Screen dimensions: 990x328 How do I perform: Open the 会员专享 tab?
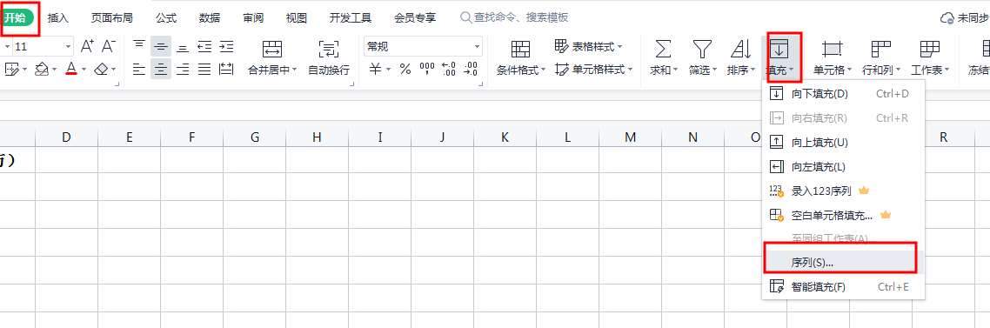point(415,18)
